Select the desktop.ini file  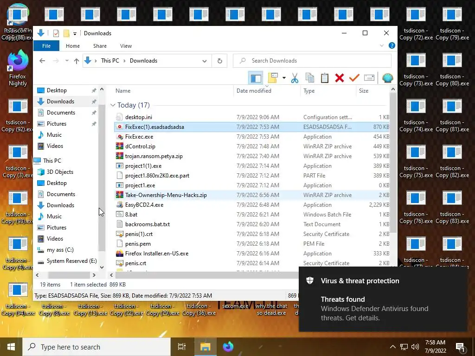138,117
